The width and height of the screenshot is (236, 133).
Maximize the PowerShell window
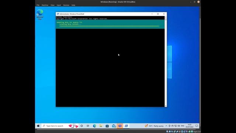158,14
